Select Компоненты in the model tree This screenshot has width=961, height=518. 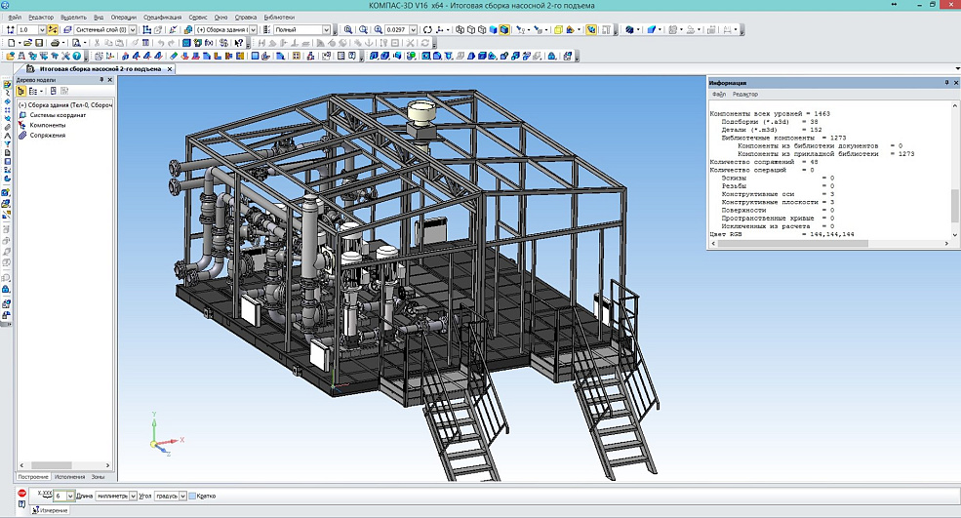point(48,125)
